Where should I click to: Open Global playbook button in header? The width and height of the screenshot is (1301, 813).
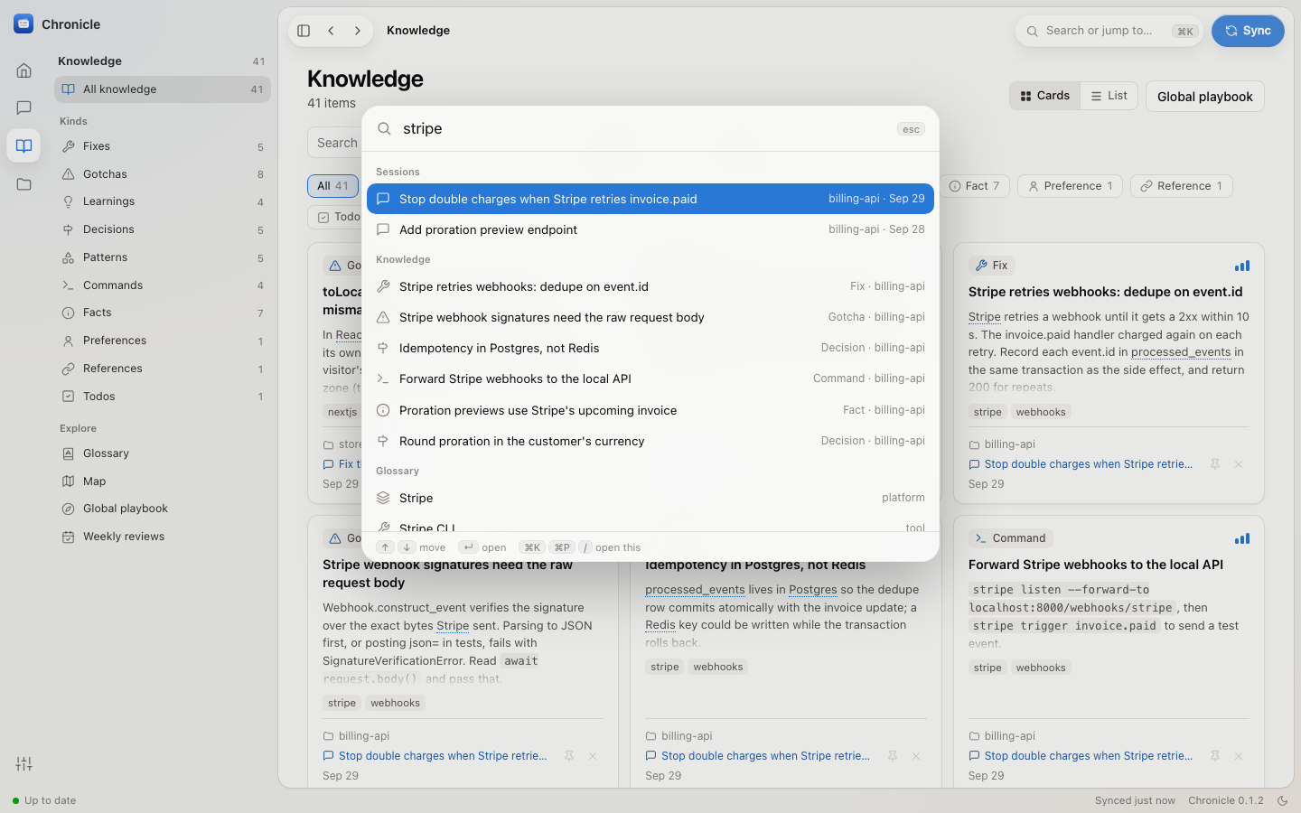click(x=1204, y=97)
